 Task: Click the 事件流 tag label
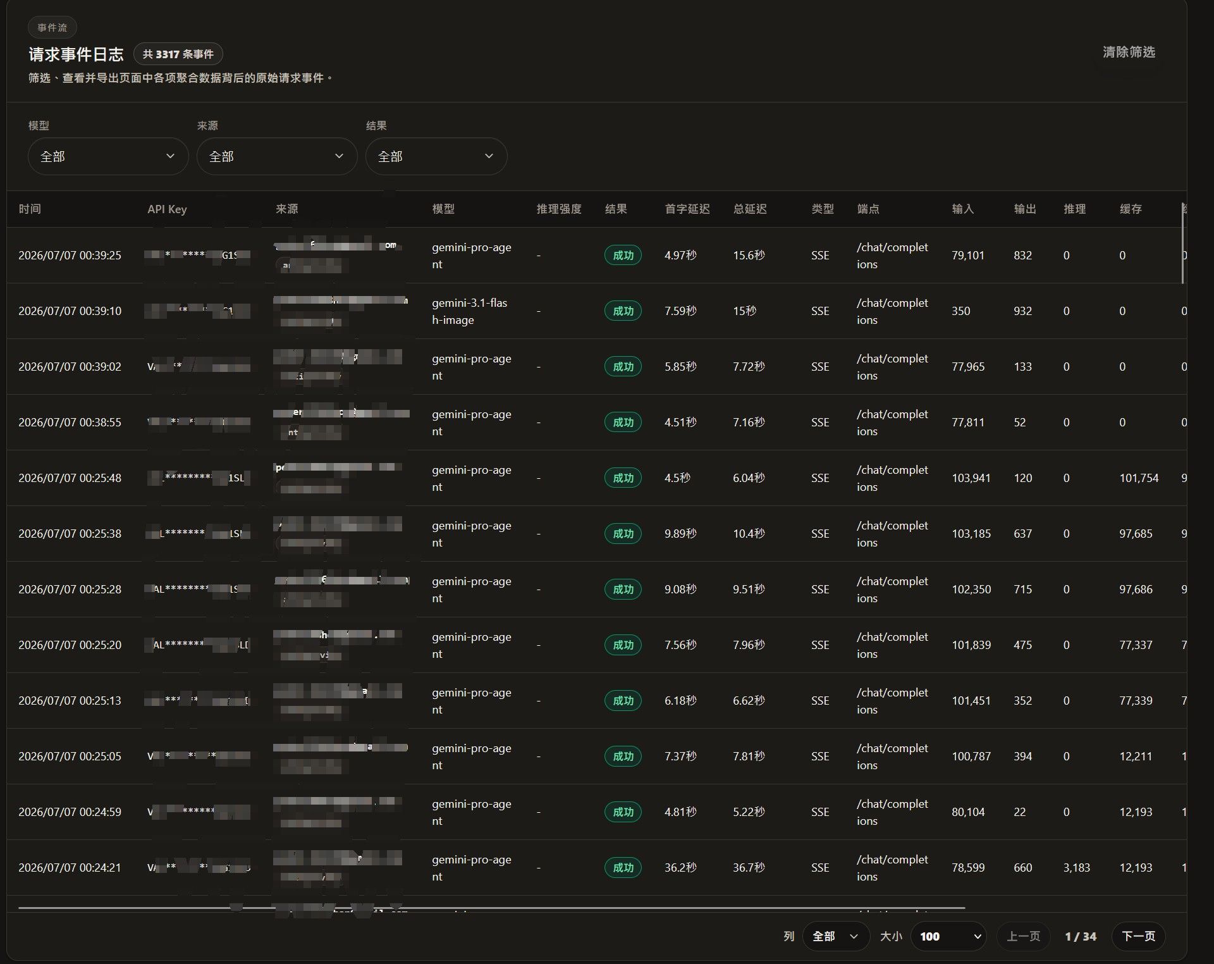(x=52, y=28)
